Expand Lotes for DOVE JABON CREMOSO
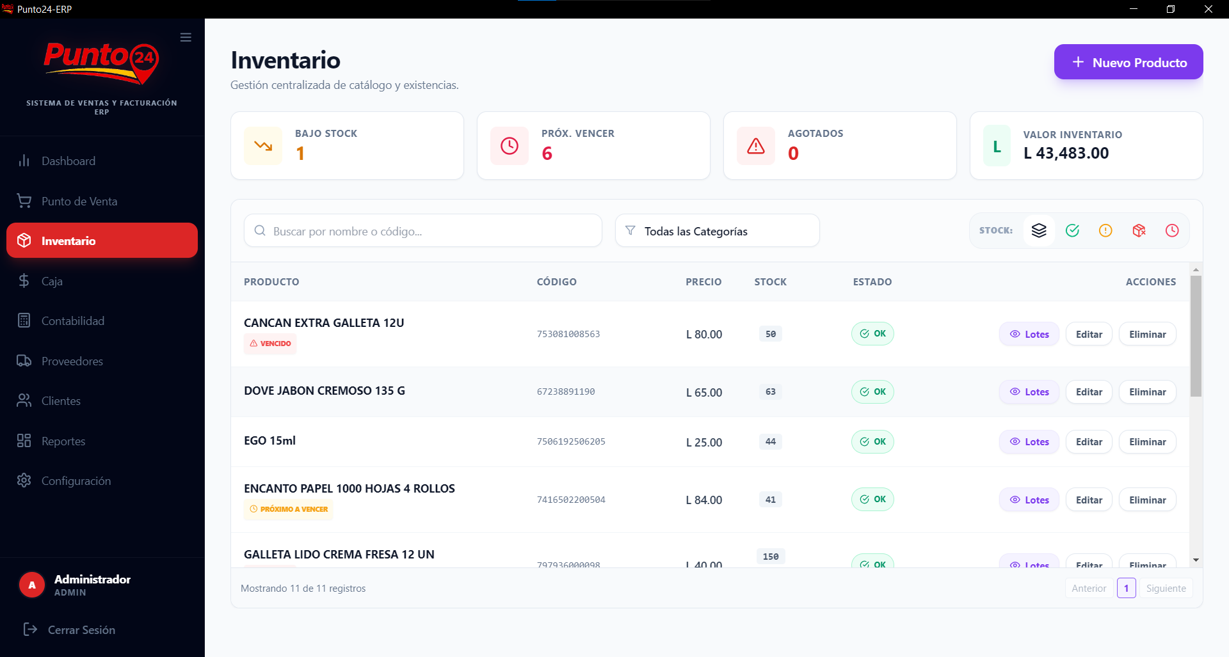 click(x=1028, y=392)
